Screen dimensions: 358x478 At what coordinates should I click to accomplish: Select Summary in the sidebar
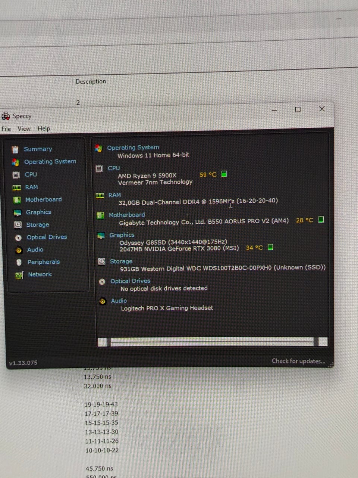(x=38, y=149)
